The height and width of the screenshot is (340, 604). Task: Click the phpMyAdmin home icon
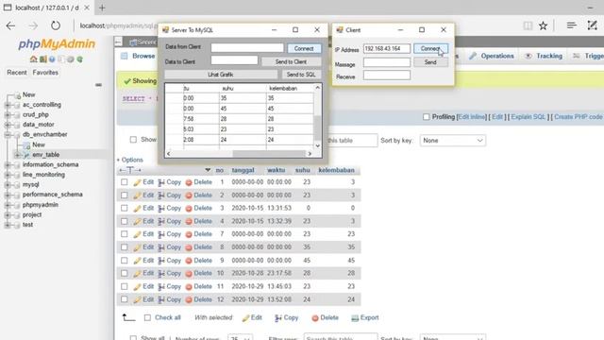[x=34, y=59]
